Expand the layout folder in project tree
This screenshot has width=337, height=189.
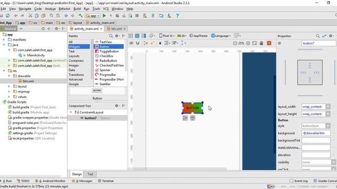tap(9, 86)
